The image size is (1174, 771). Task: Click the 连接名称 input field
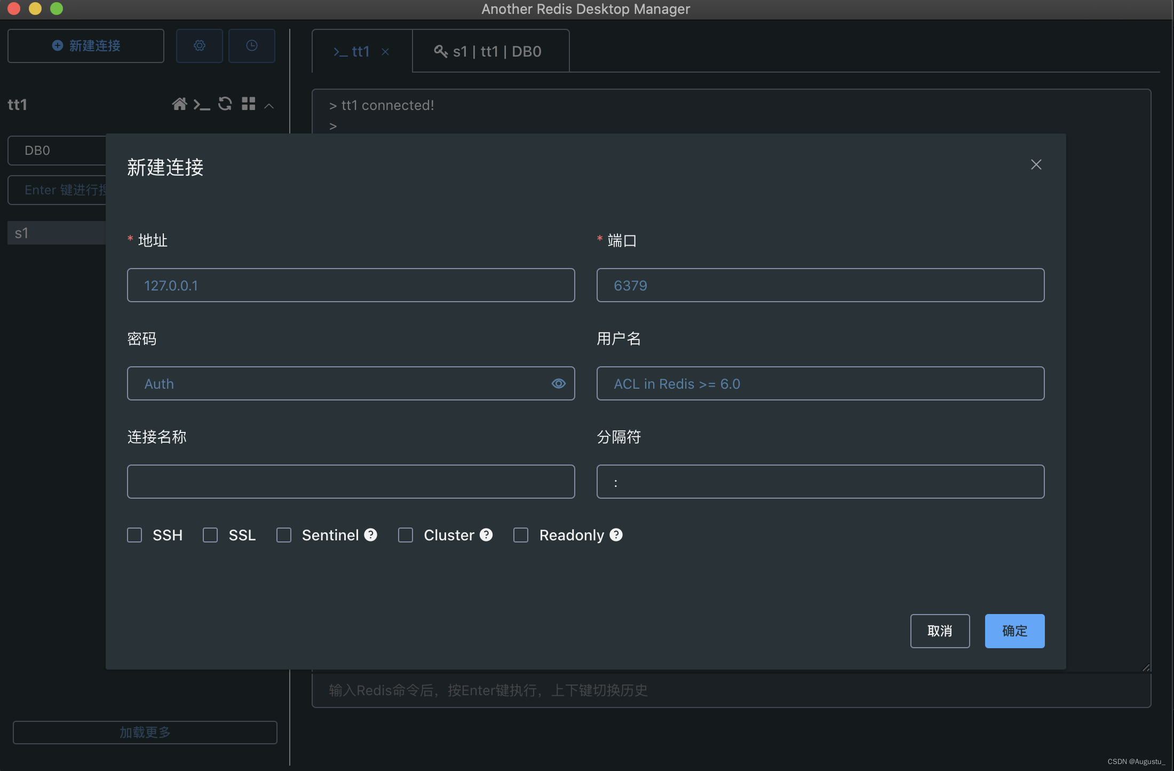[x=351, y=482]
